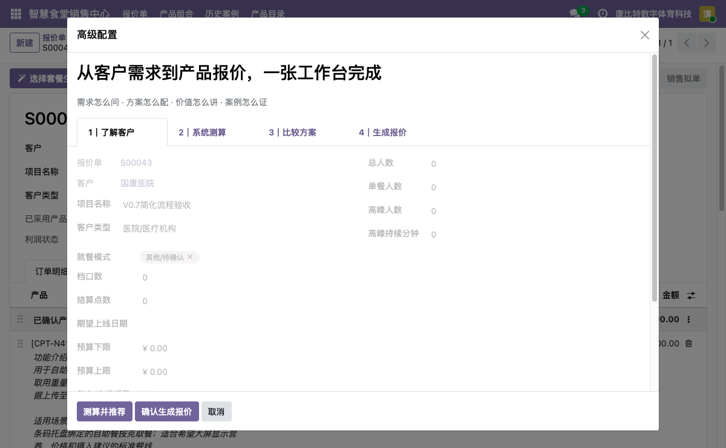Open the section row kebab menu
The image size is (726, 448).
pyautogui.click(x=688, y=319)
